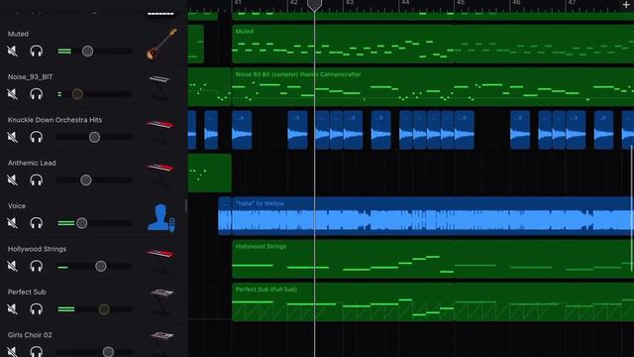Select the Anthemic Lead green region
The height and width of the screenshot is (357, 634).
209,173
